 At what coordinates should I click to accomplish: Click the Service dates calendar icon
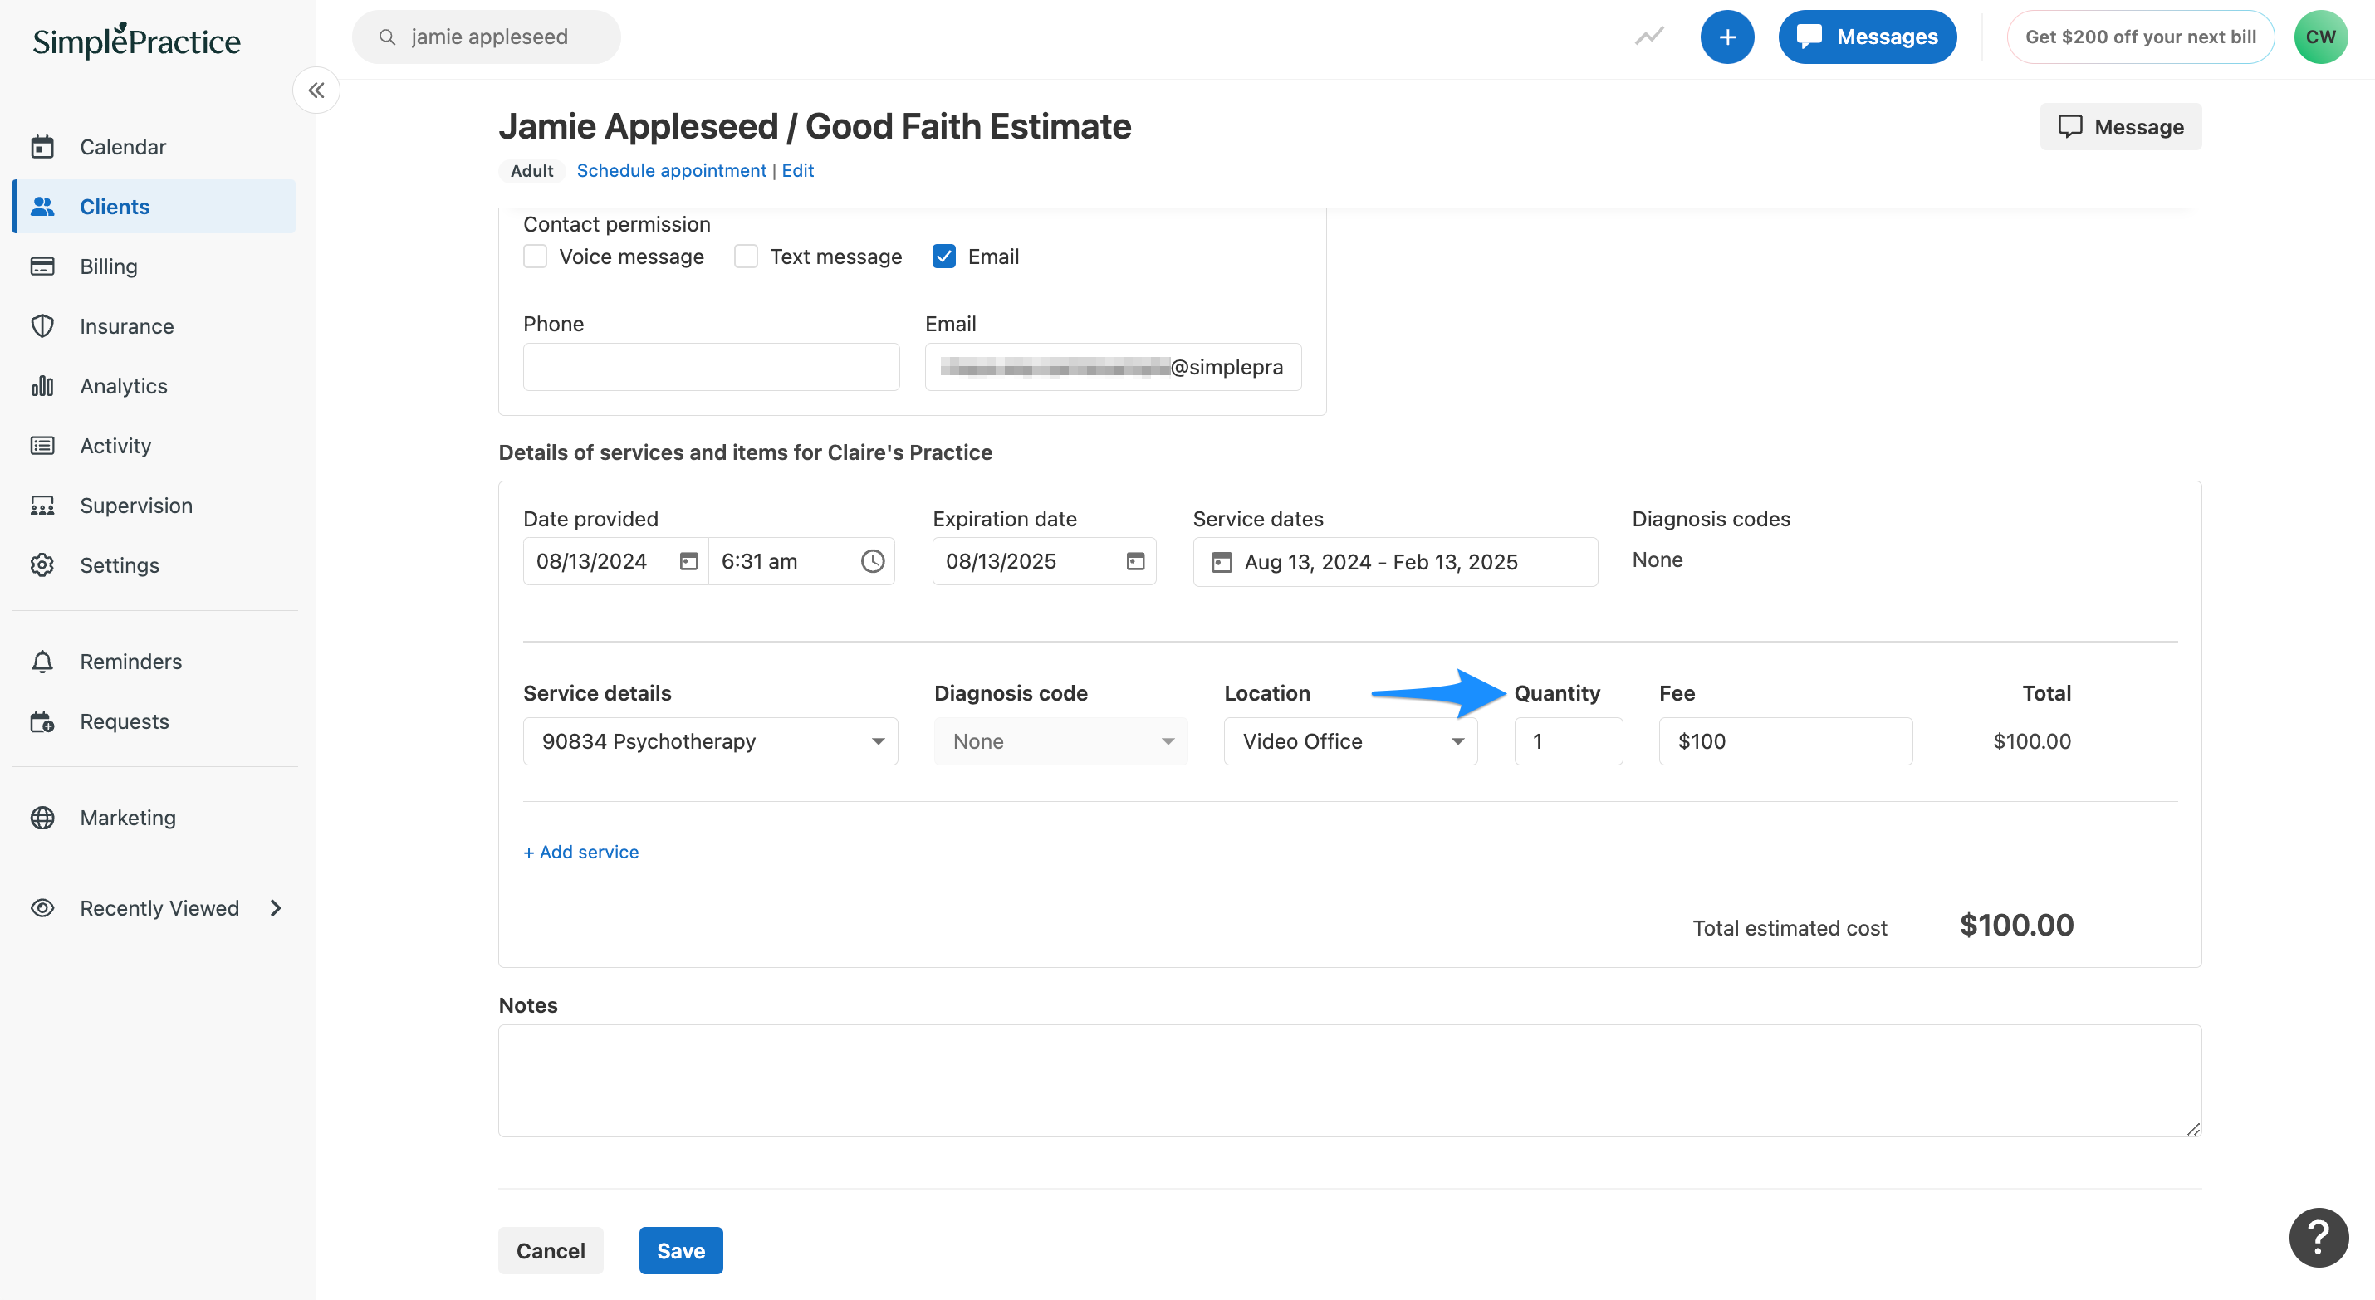1222,562
